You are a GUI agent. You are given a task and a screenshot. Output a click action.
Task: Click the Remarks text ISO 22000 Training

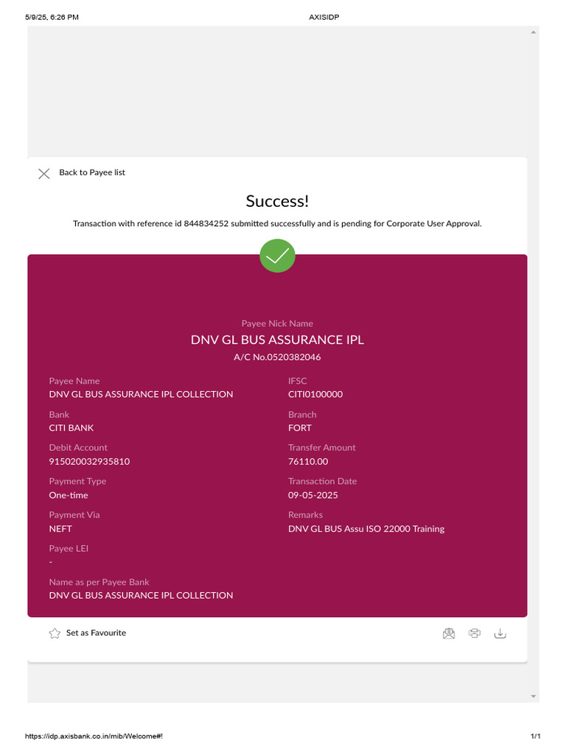point(366,529)
